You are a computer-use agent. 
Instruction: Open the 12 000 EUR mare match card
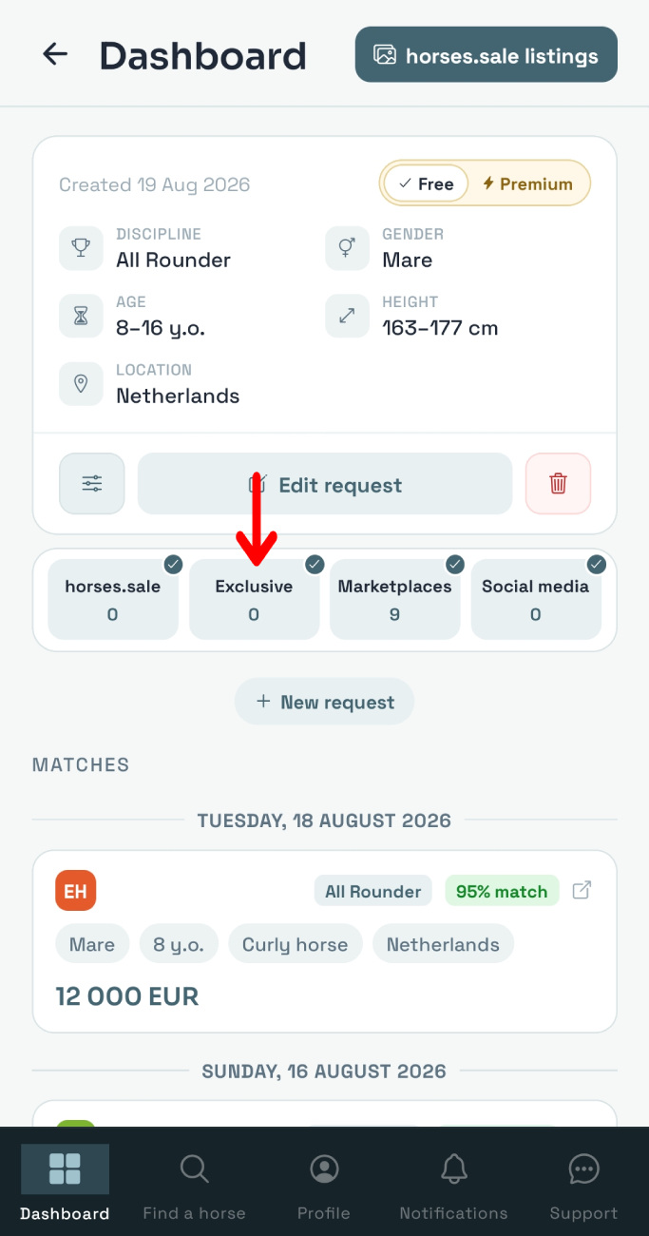tap(325, 941)
